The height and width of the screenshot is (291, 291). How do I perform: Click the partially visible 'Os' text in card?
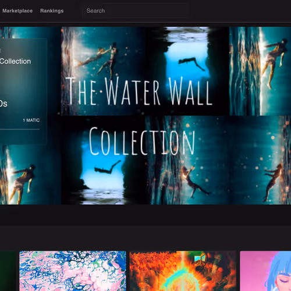pyautogui.click(x=3, y=104)
